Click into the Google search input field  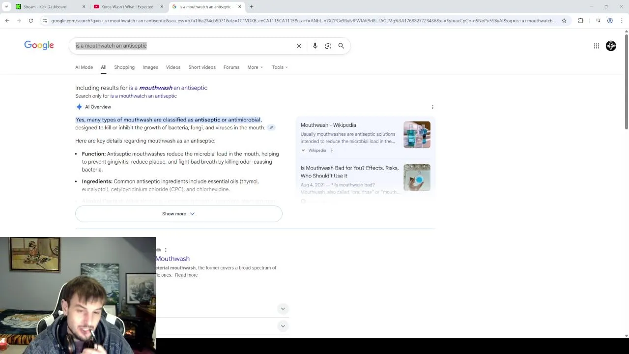pyautogui.click(x=182, y=46)
